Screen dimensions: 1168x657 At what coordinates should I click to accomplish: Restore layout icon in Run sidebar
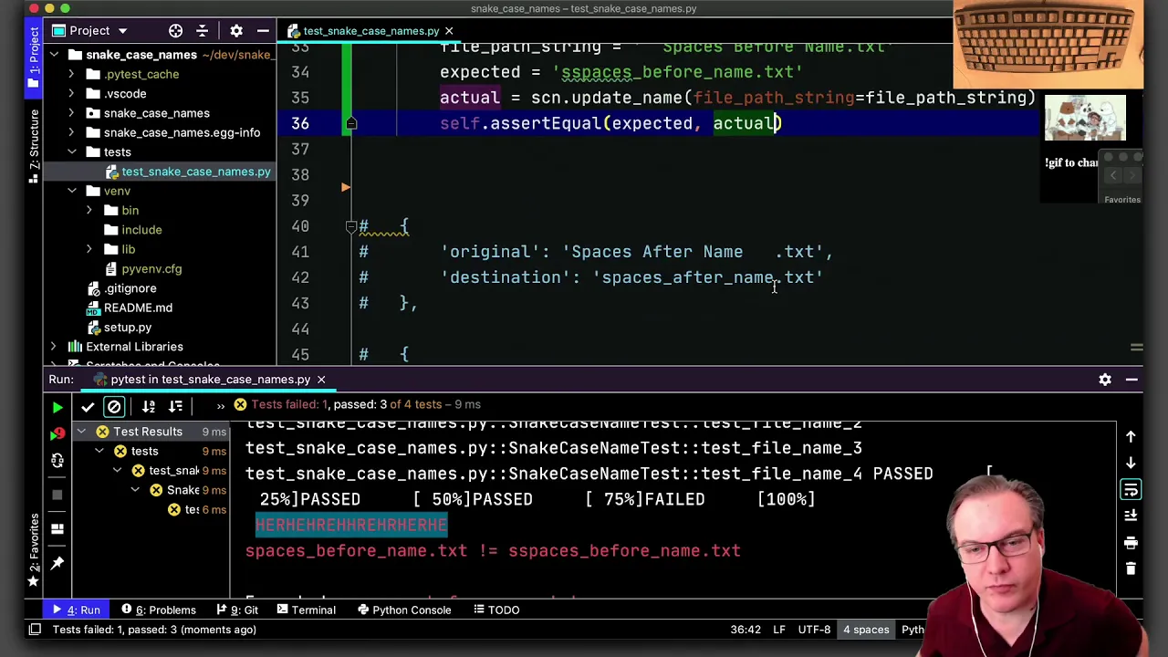57,528
